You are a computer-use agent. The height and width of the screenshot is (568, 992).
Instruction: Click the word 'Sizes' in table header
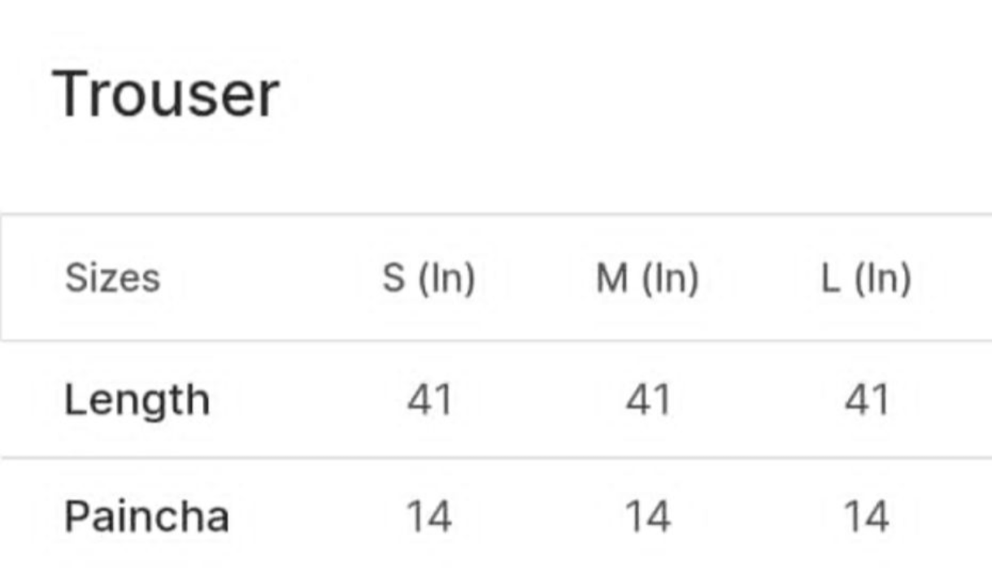tap(112, 278)
